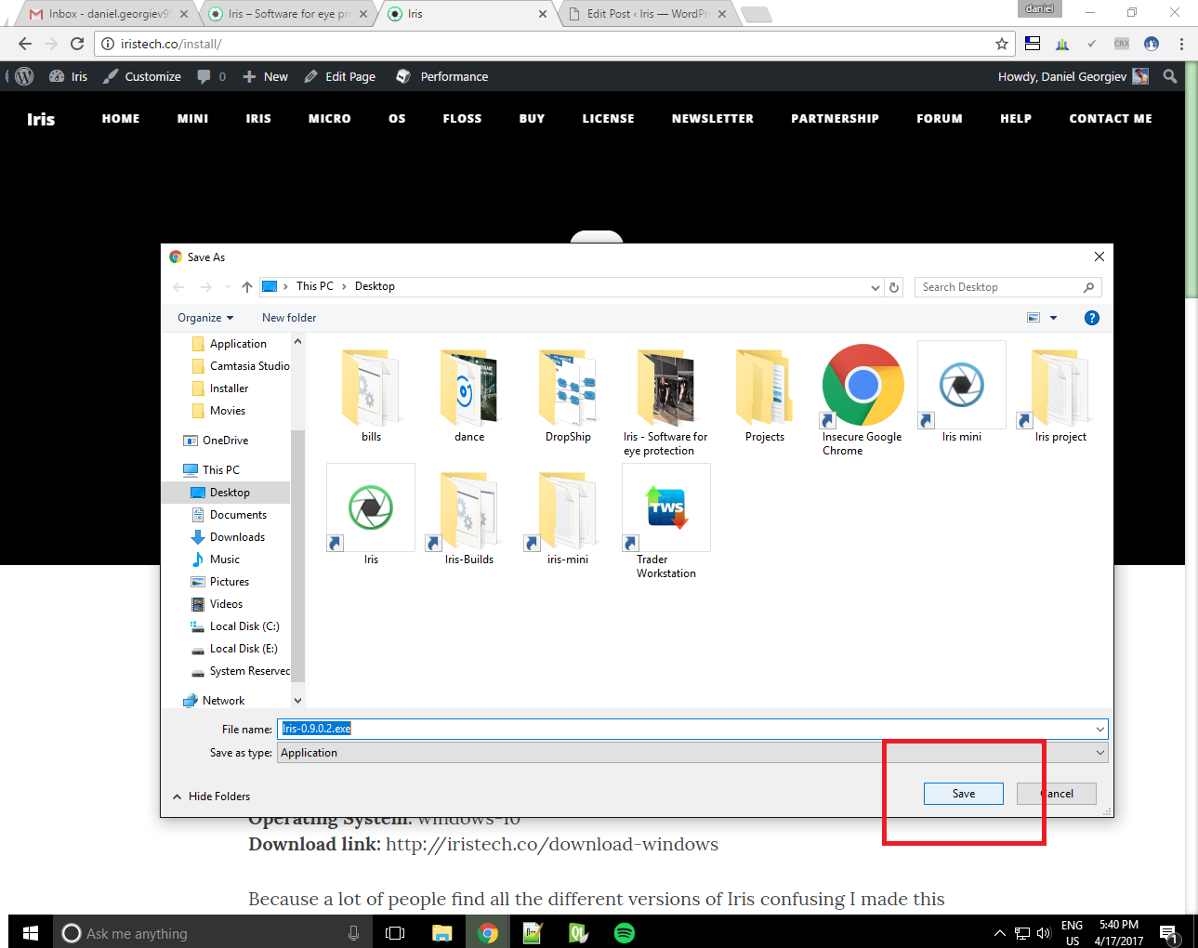
Task: Open the recent locations dropdown arrow
Action: [x=228, y=287]
